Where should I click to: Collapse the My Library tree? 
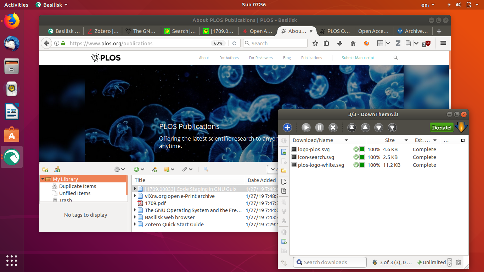[x=43, y=179]
